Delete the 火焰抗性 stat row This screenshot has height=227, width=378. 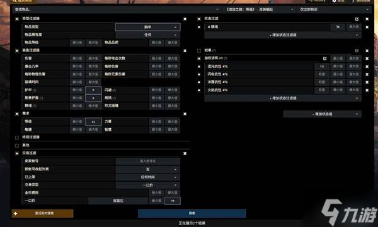[367, 91]
